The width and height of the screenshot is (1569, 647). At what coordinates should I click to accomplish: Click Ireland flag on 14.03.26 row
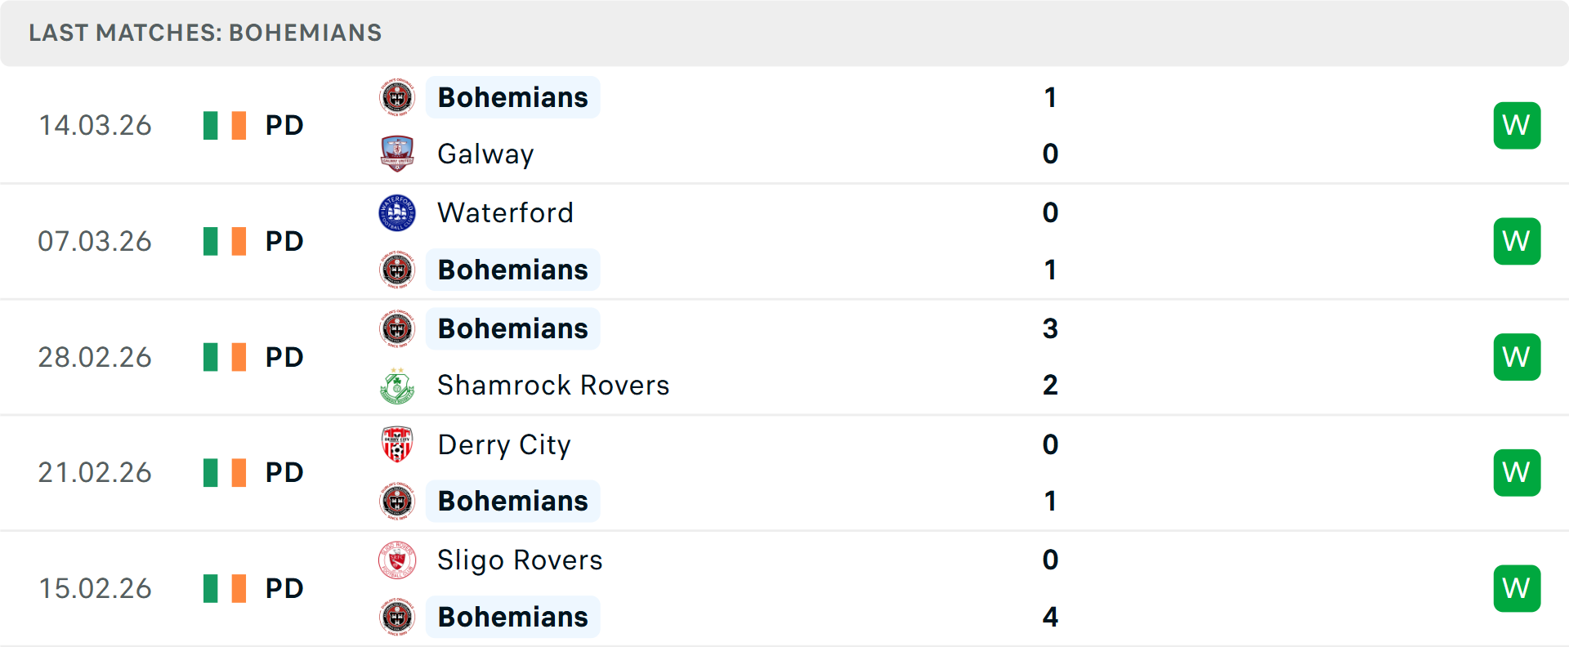click(225, 125)
